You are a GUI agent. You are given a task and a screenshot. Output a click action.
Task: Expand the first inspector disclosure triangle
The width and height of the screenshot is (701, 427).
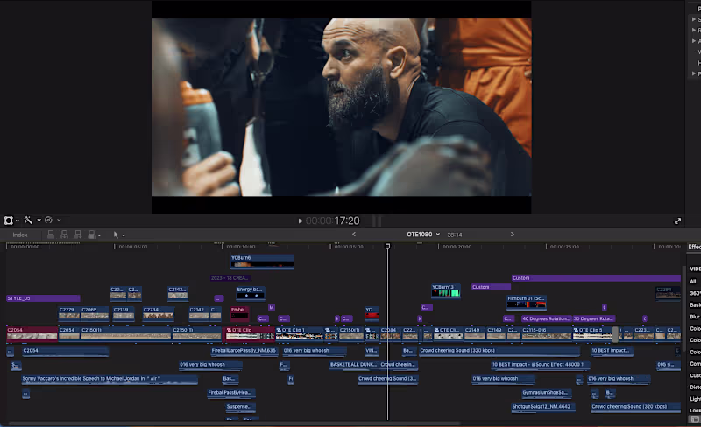pos(694,19)
